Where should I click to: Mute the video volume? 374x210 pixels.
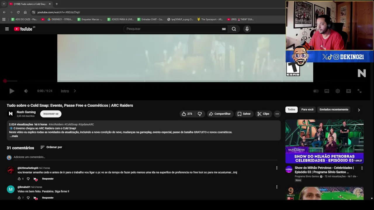tap(26, 91)
